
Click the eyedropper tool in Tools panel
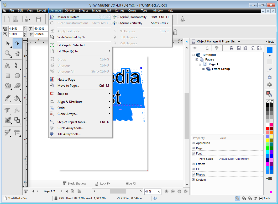pyautogui.click(x=270, y=69)
